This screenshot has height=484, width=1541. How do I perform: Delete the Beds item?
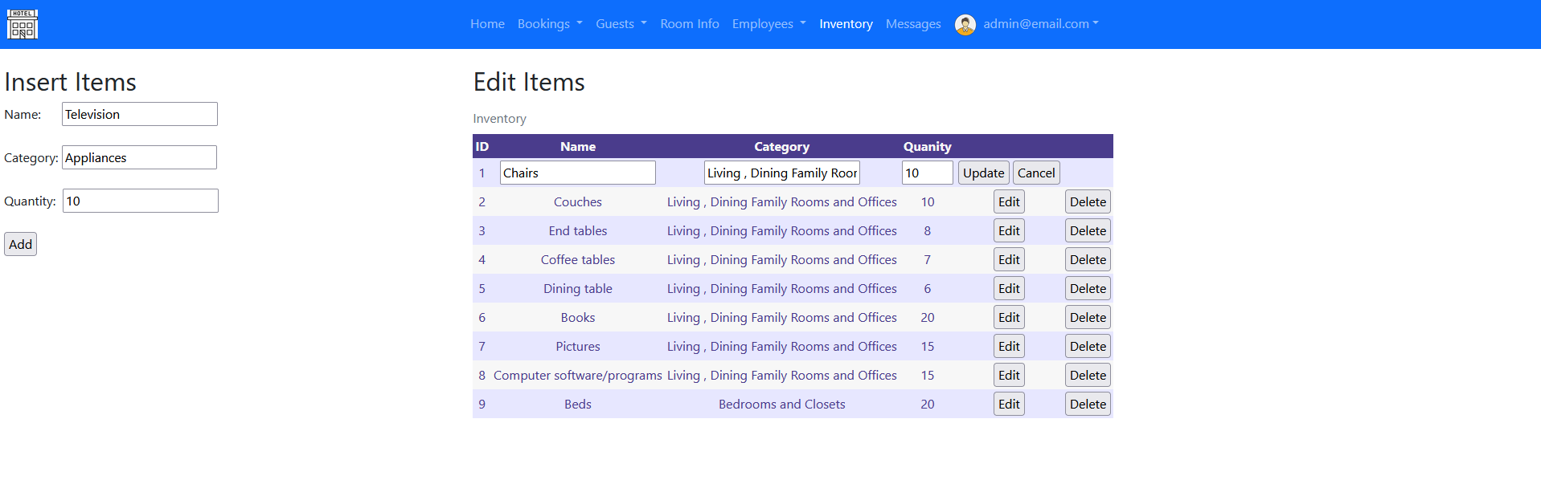(x=1087, y=405)
